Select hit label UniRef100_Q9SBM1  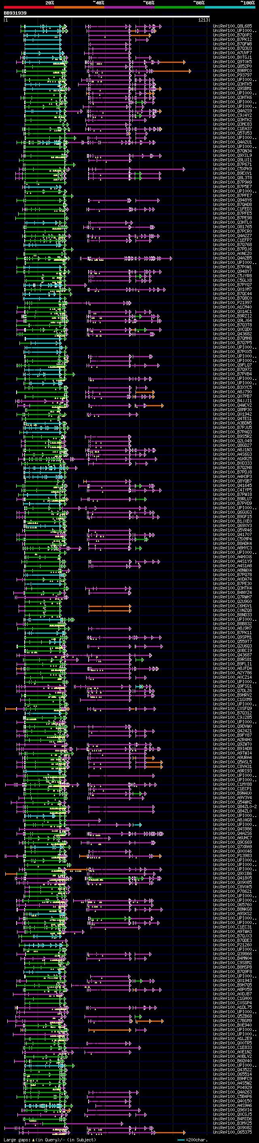point(232,89)
